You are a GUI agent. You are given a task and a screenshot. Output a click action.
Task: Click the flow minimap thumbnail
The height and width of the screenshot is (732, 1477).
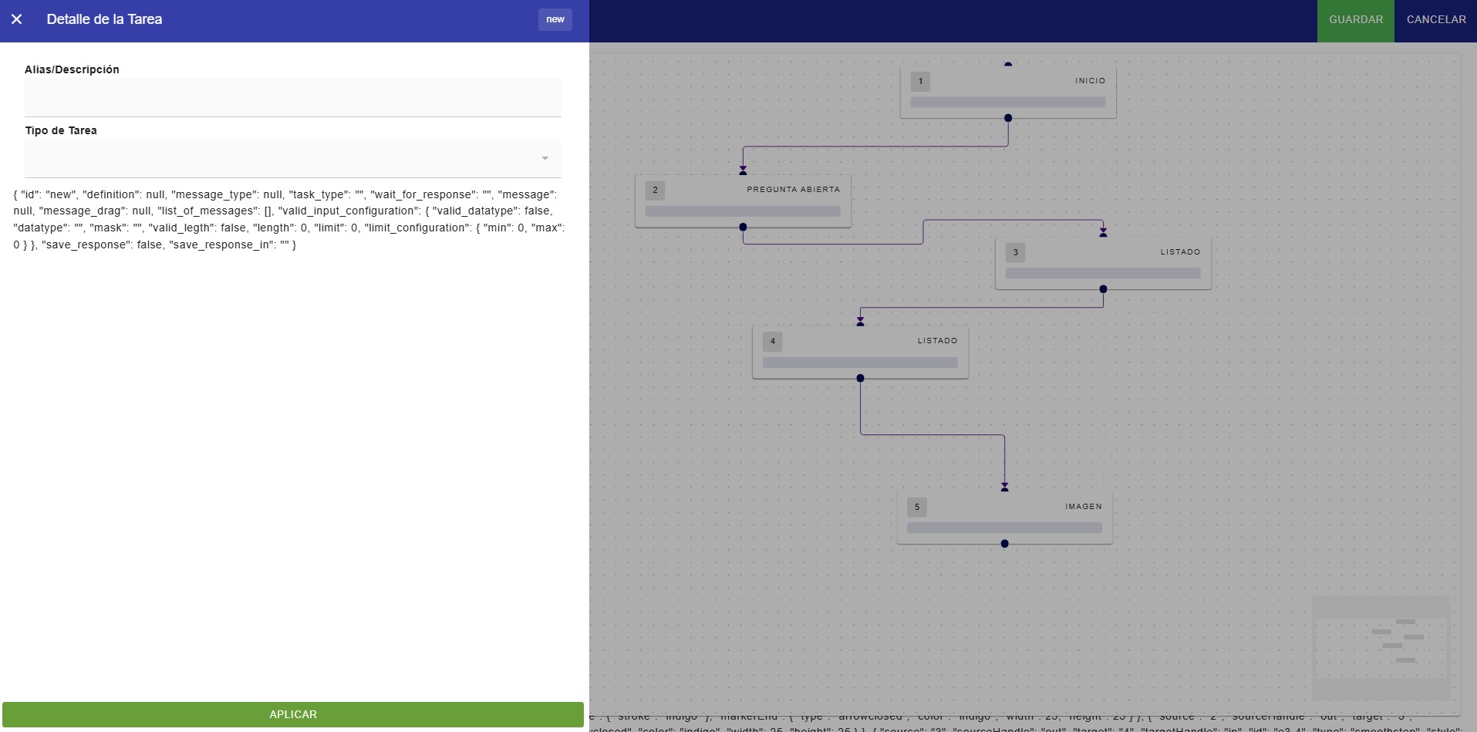click(x=1381, y=648)
